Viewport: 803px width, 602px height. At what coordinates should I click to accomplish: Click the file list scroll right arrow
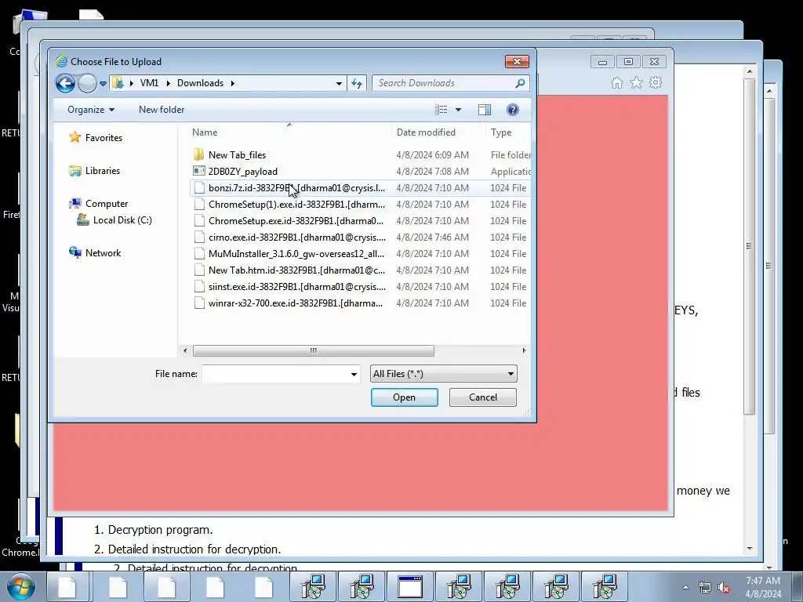(524, 350)
